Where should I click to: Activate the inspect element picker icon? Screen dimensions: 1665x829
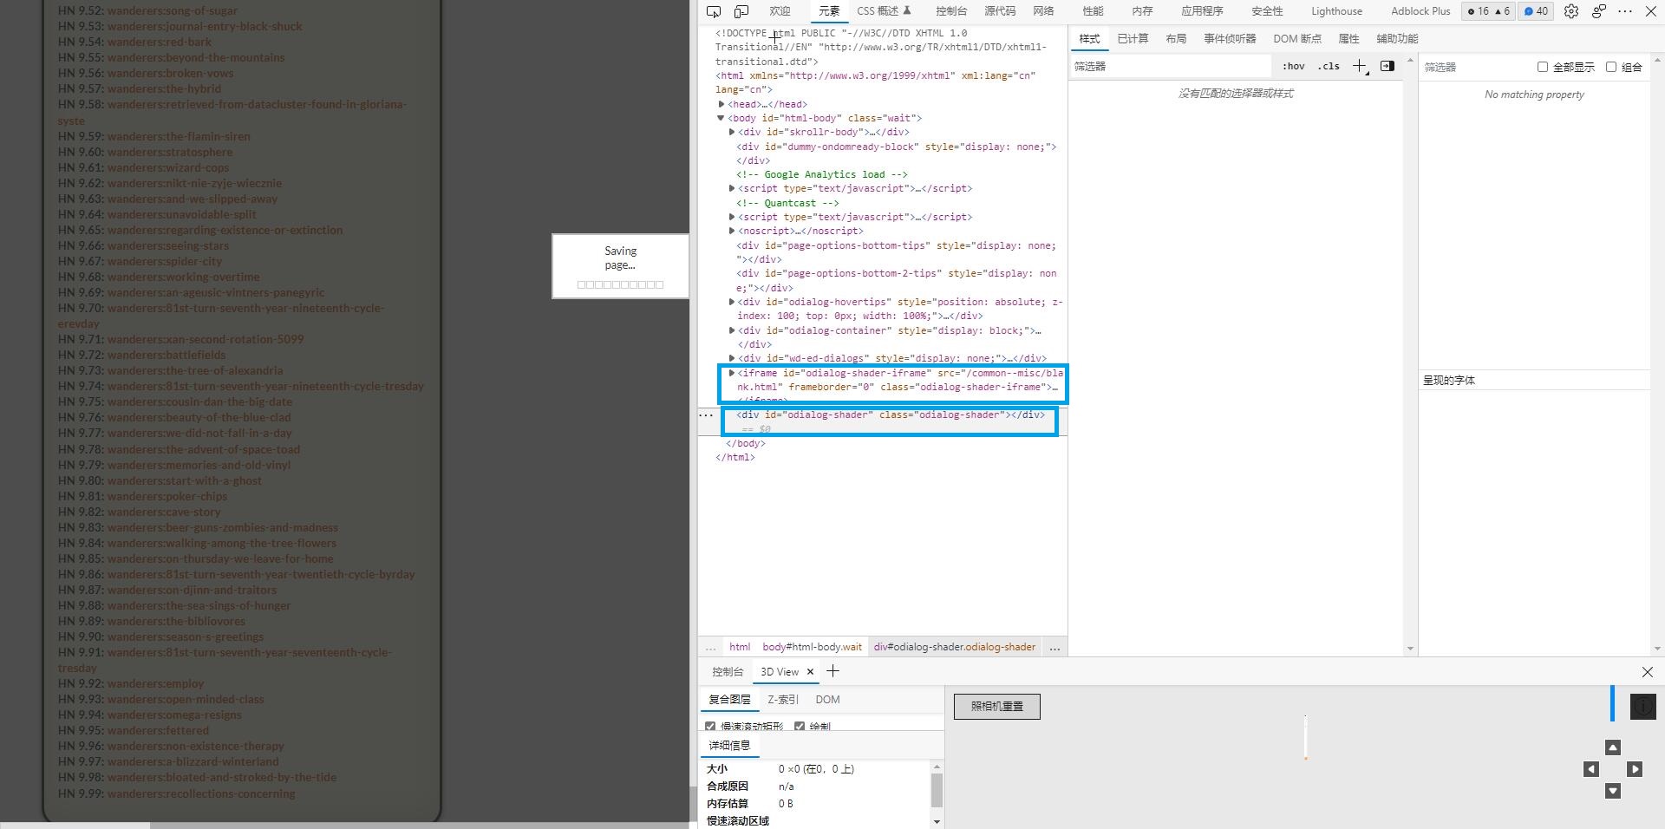pyautogui.click(x=714, y=11)
